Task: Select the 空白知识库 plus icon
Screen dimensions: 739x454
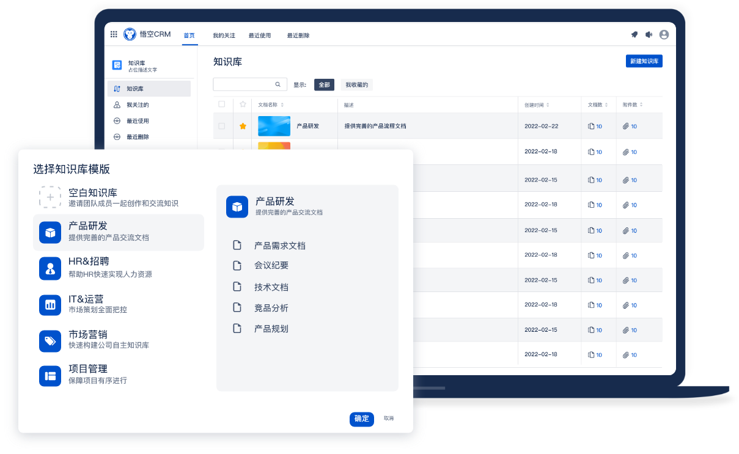Action: 50,197
